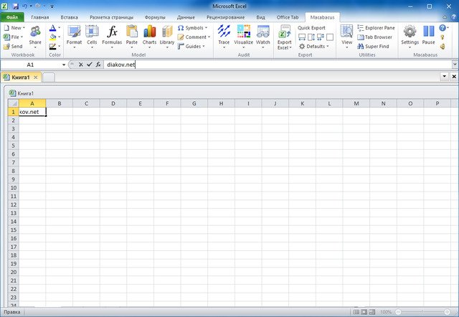Click the Charts icon in ribbon
Image resolution: width=459 pixels, height=317 pixels.
(149, 35)
